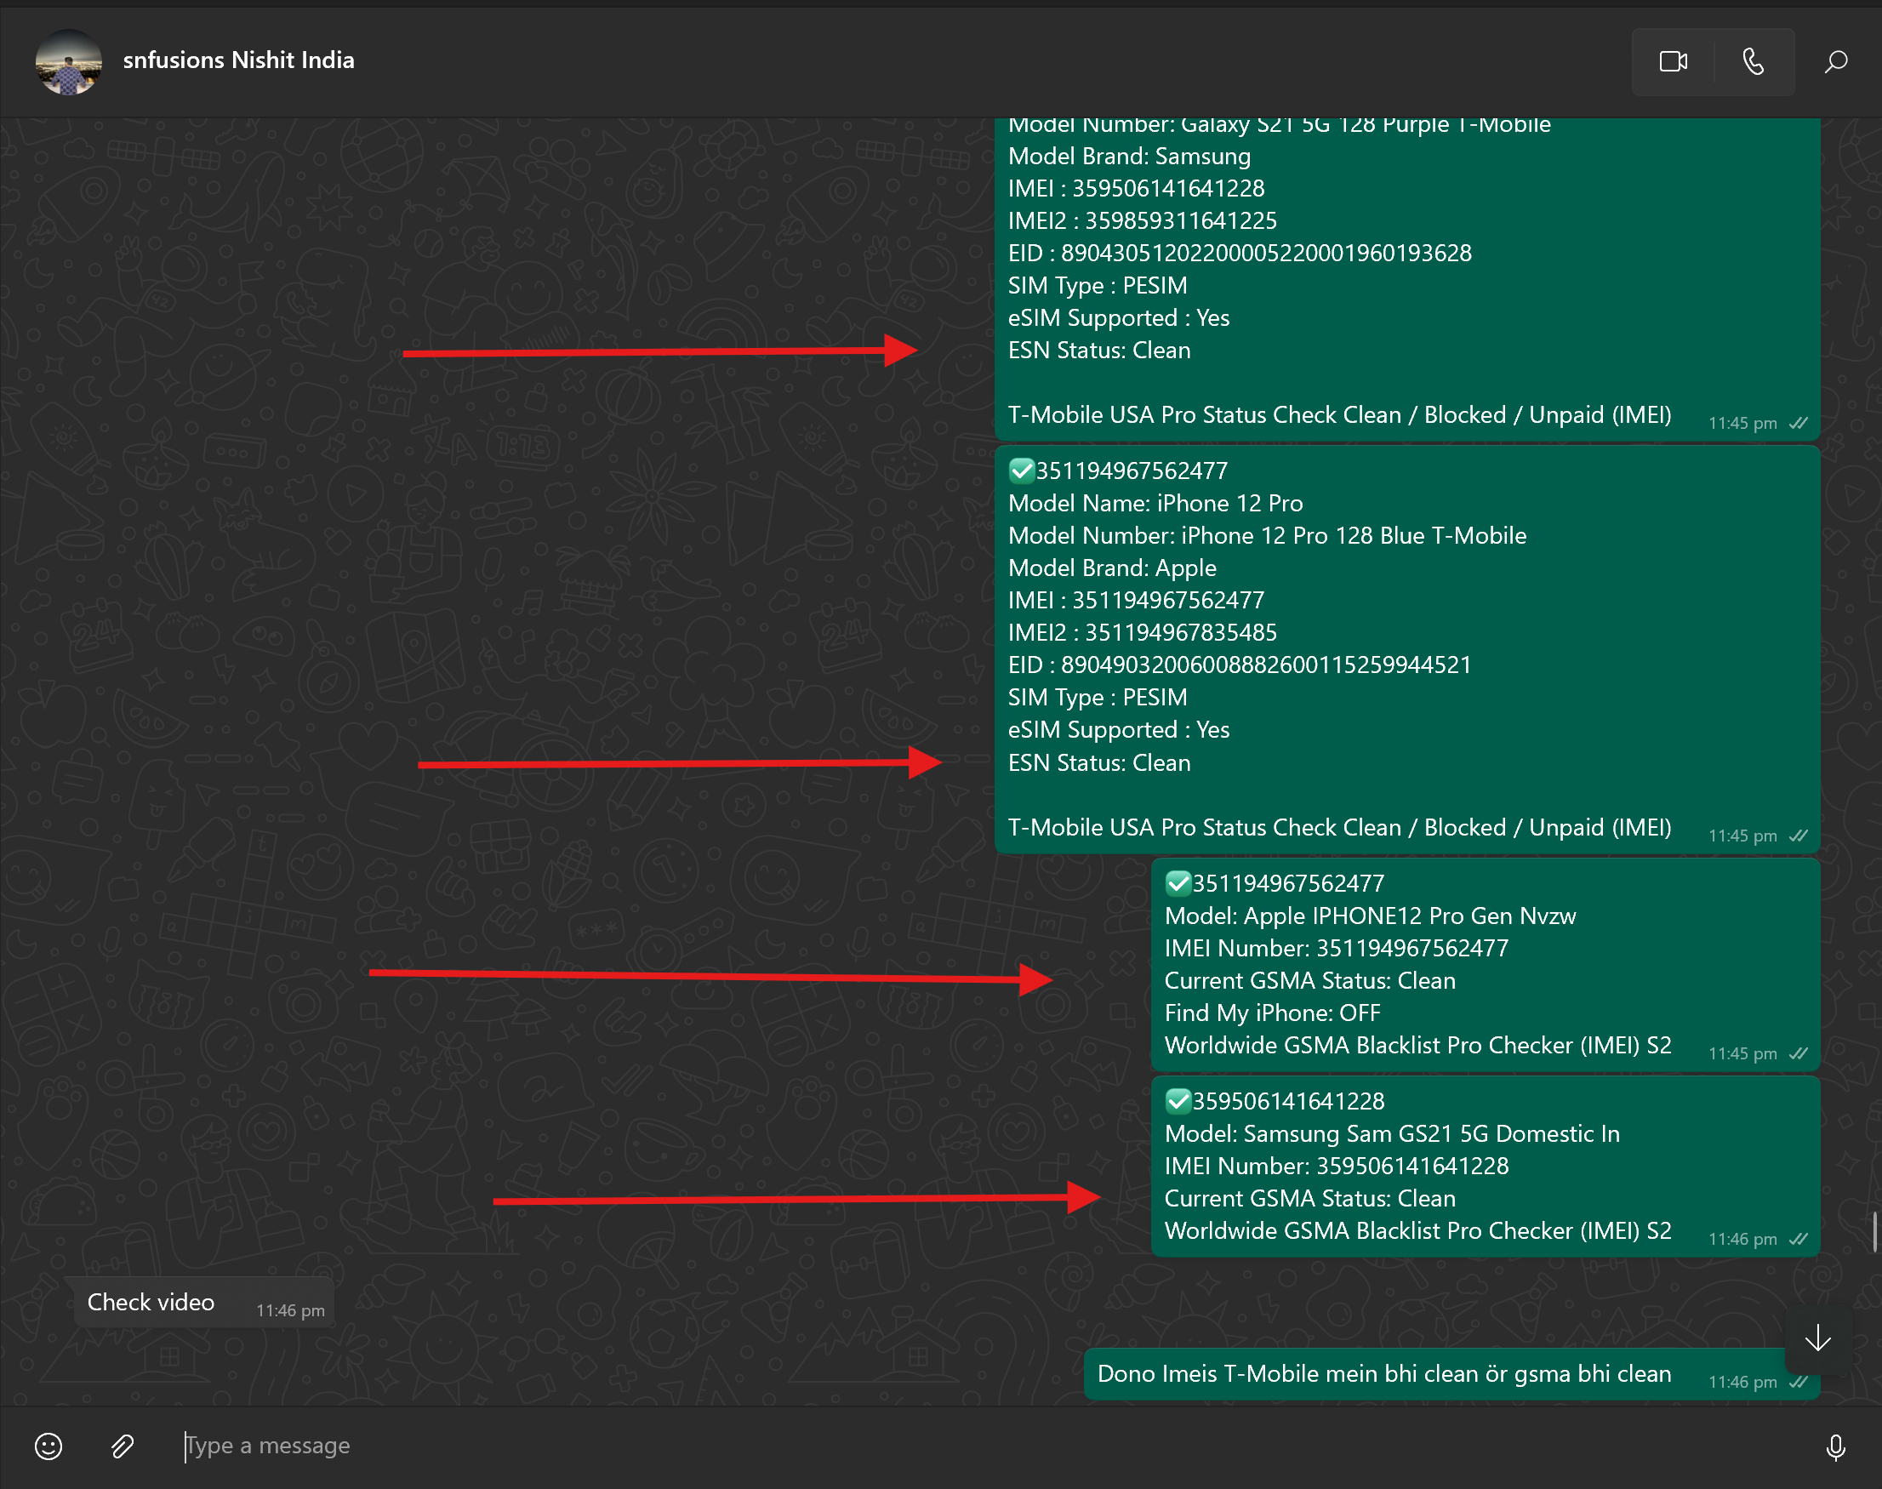This screenshot has width=1882, height=1489.
Task: Click the "Model Name: iPhone 12 Pro" line
Action: pos(1155,503)
